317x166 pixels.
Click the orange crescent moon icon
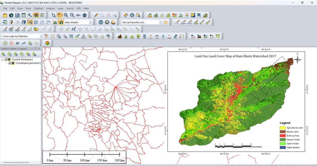[113, 22]
